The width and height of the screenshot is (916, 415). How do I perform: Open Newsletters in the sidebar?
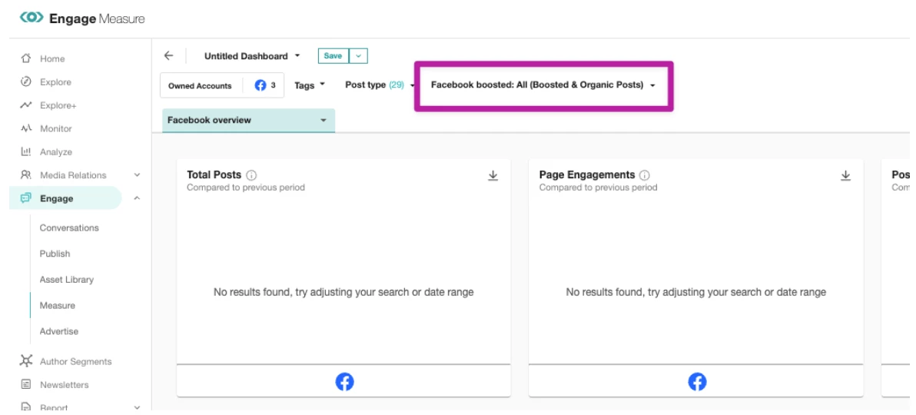click(x=65, y=384)
